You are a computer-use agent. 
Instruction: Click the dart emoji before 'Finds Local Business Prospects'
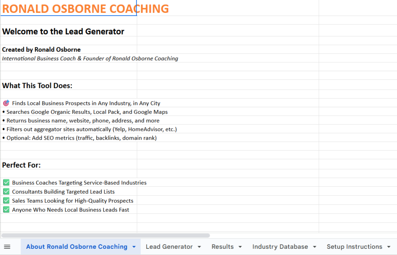pos(5,102)
